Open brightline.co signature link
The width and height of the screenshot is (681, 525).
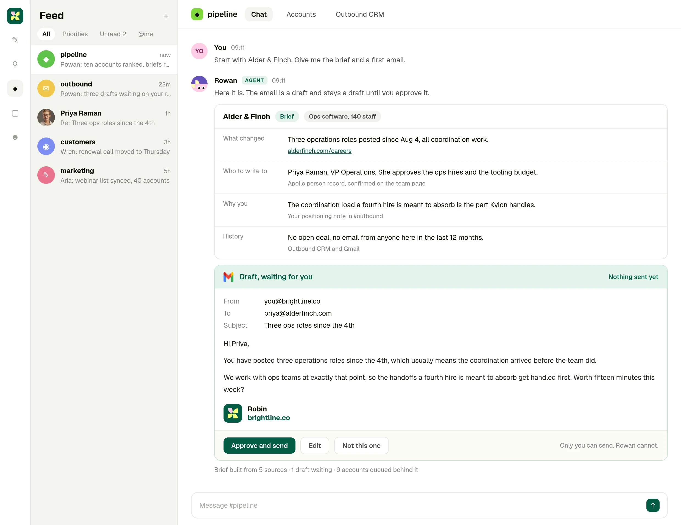coord(269,418)
